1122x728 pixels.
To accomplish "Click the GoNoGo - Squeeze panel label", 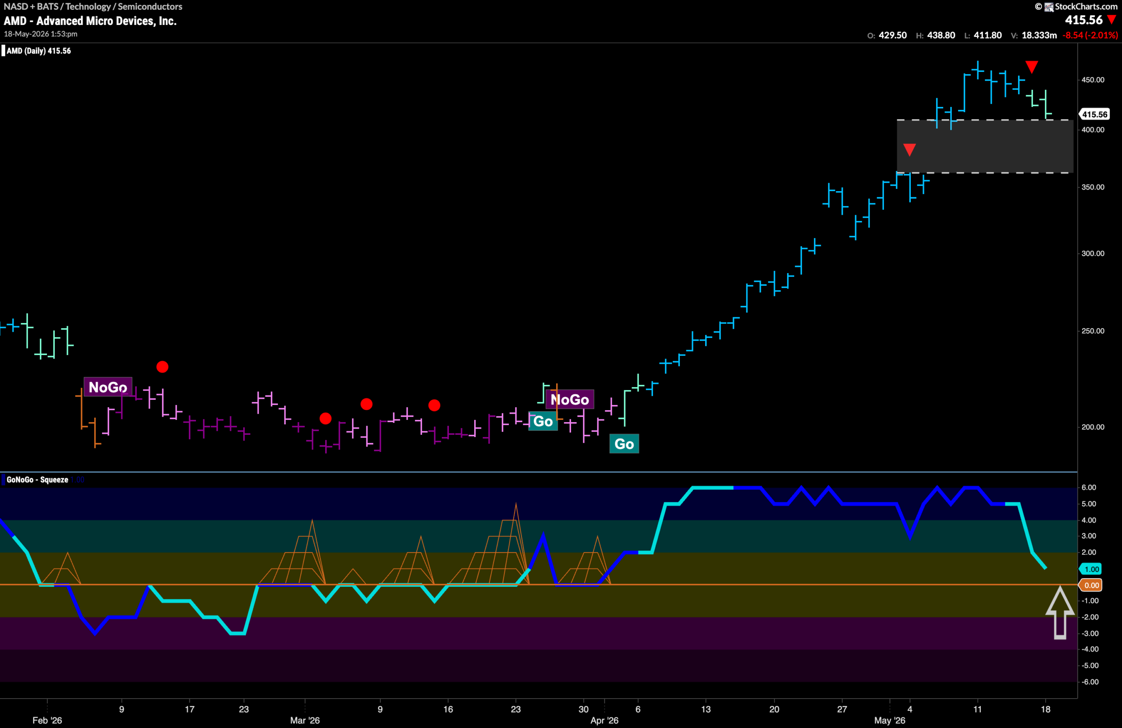I will [x=37, y=479].
